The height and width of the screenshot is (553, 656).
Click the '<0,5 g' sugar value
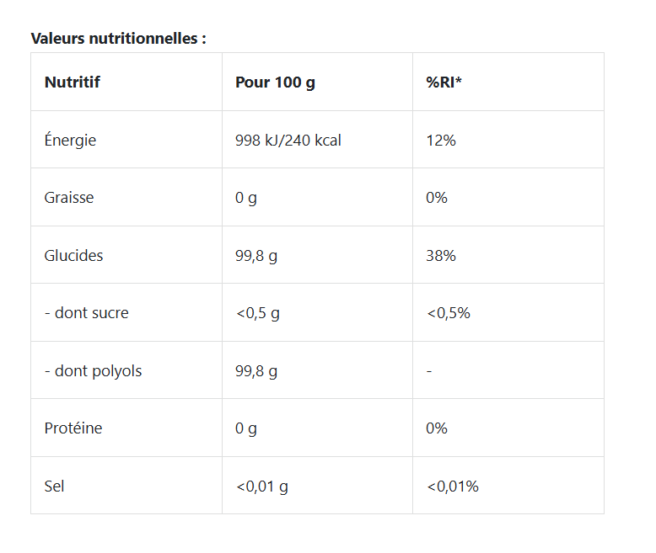[x=257, y=313]
